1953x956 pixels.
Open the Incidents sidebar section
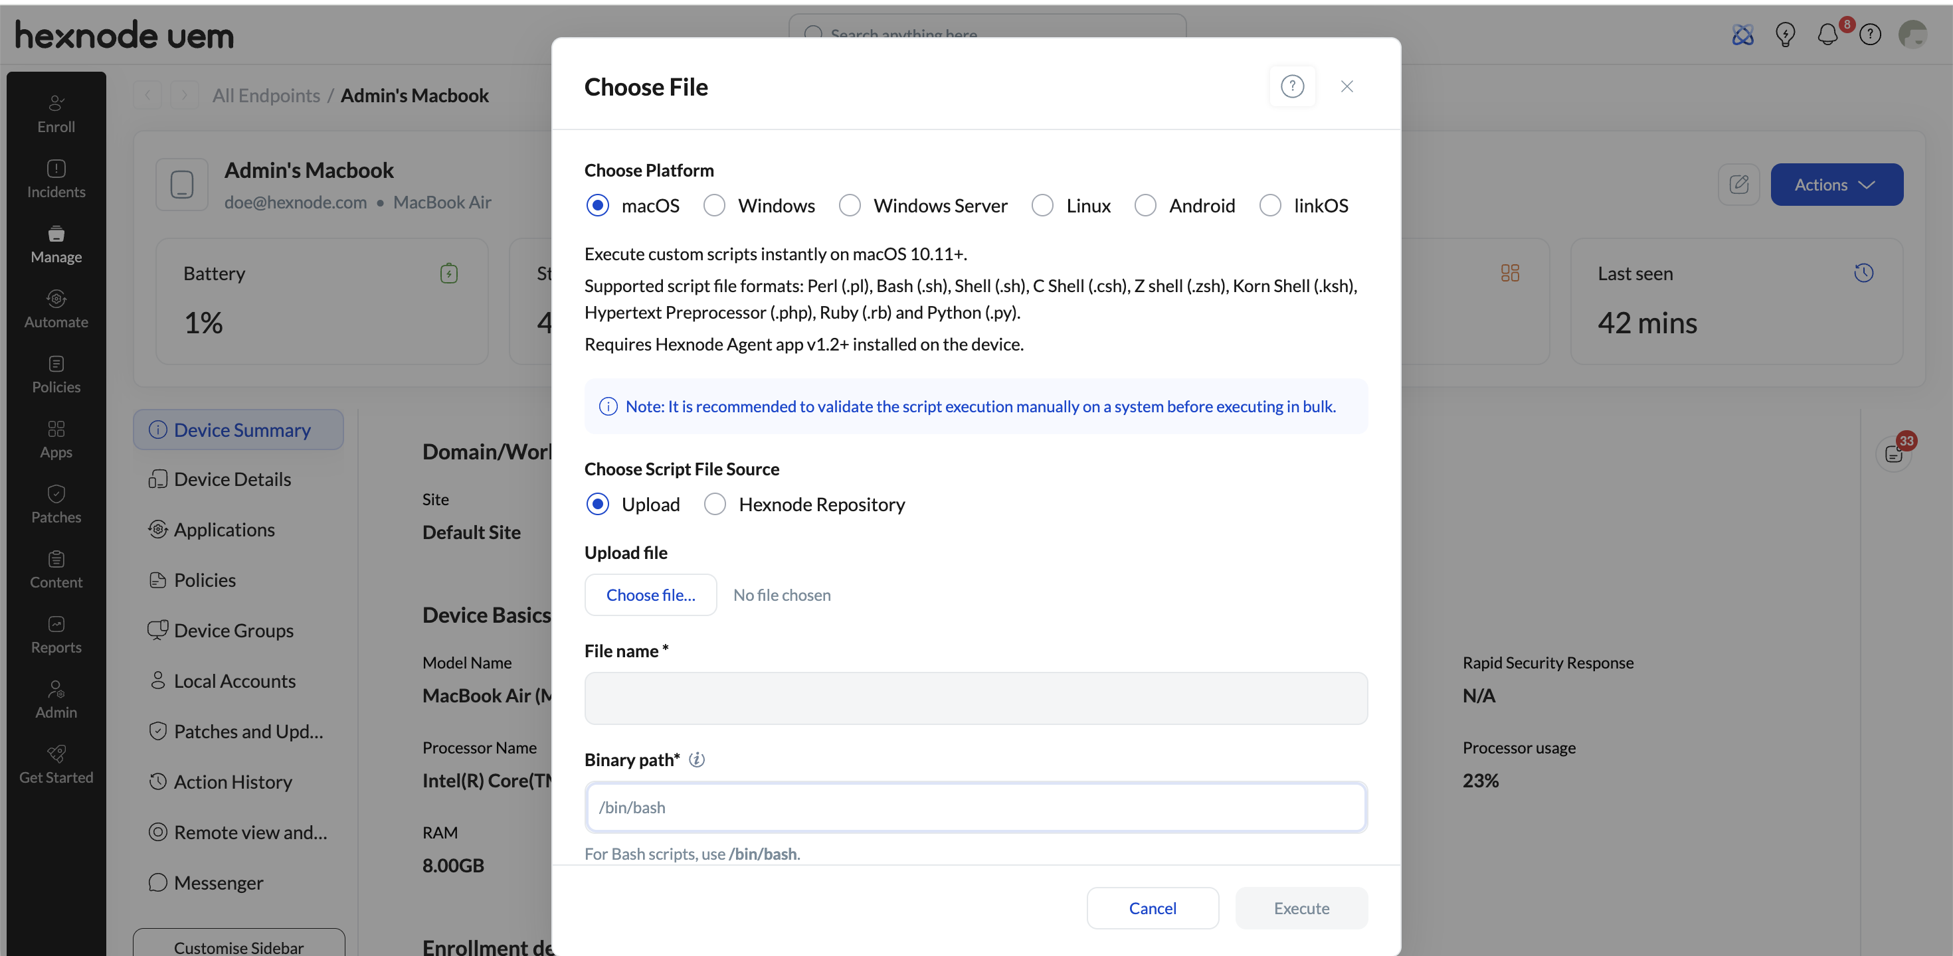coord(56,179)
